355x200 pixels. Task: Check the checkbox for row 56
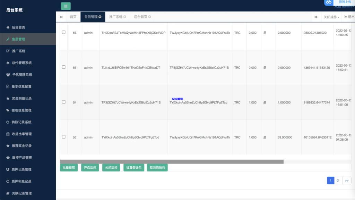(63, 32)
